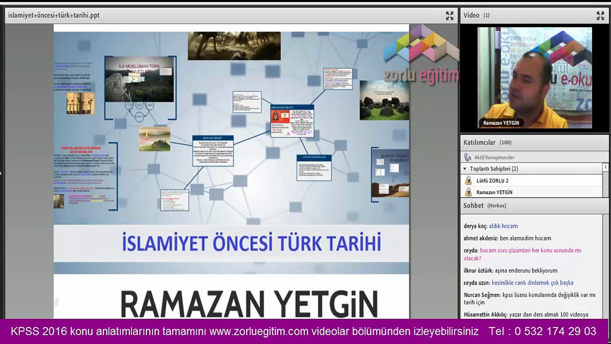Click the stone circle image on slide
This screenshot has width=611, height=344.
coord(384,100)
